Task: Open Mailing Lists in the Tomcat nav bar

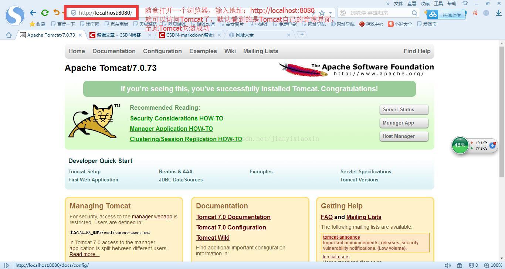Action: click(261, 51)
